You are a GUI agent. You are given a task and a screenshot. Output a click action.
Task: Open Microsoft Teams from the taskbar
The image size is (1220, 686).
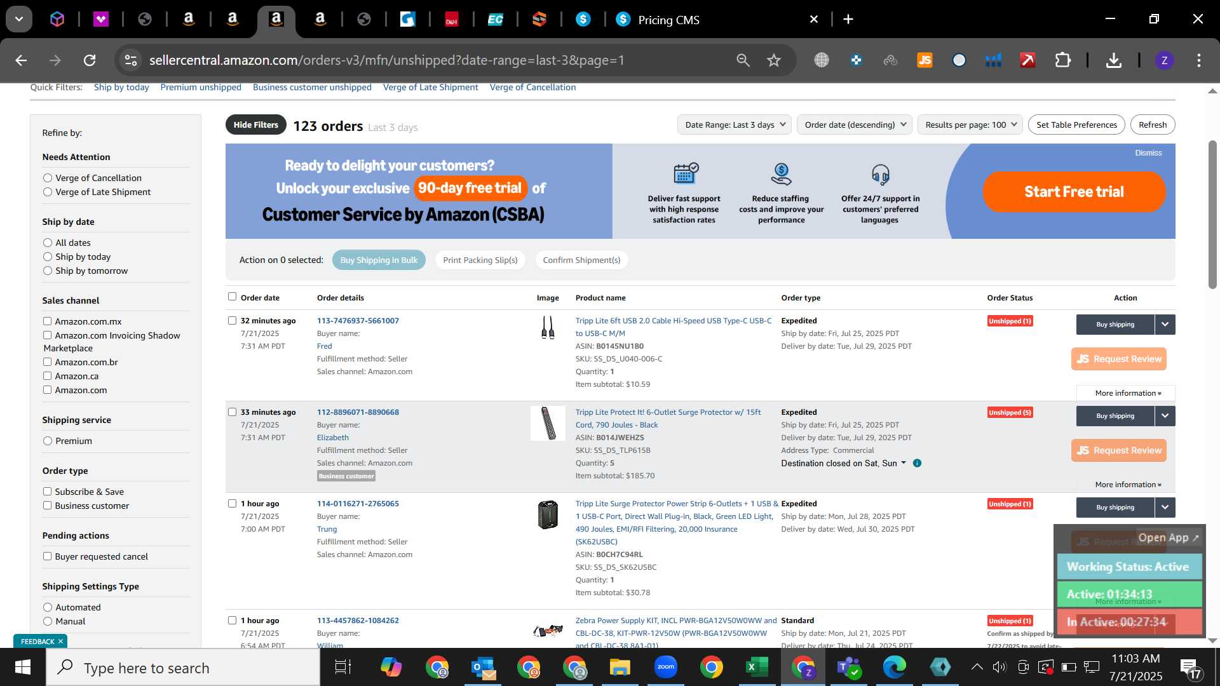coord(848,667)
